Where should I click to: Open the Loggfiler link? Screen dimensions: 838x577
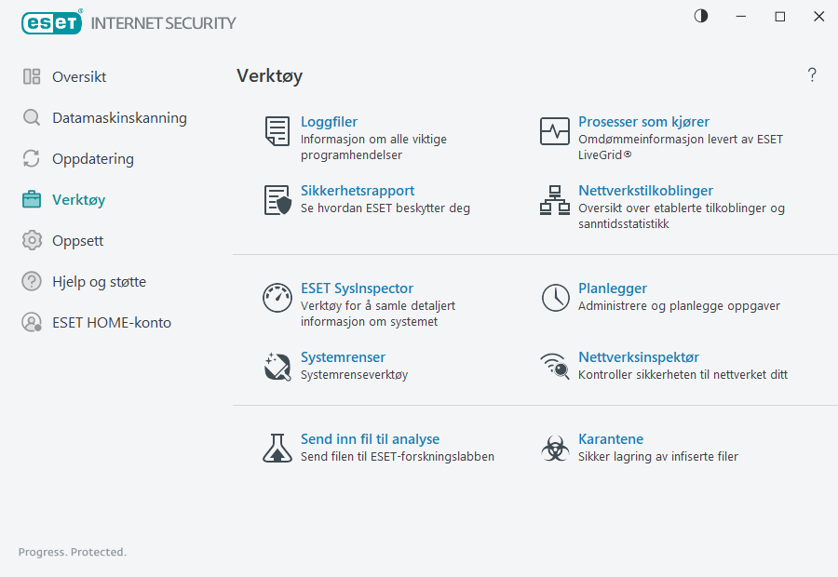(x=329, y=121)
